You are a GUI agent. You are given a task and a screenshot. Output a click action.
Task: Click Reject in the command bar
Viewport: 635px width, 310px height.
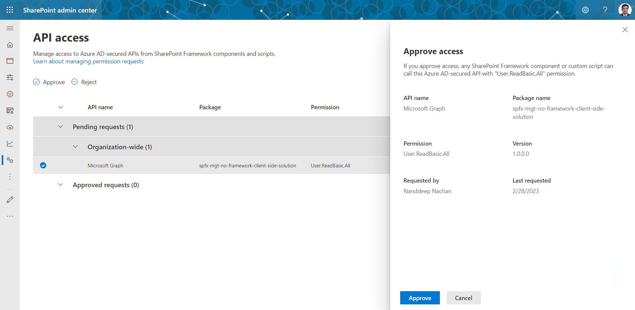84,82
